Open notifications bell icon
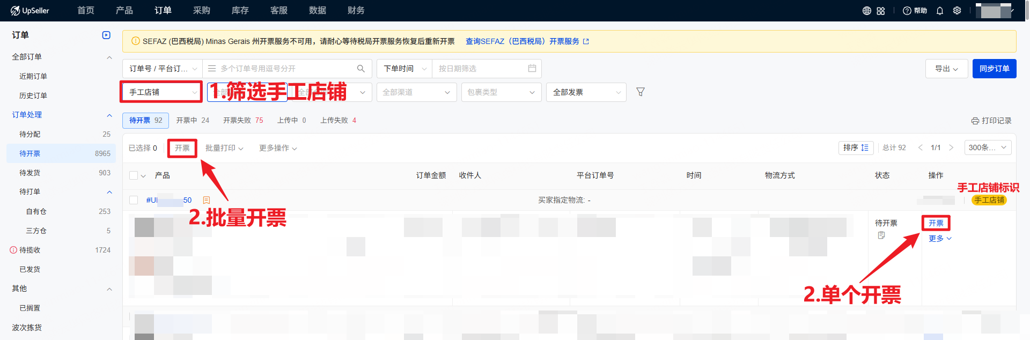The width and height of the screenshot is (1030, 340). [940, 11]
